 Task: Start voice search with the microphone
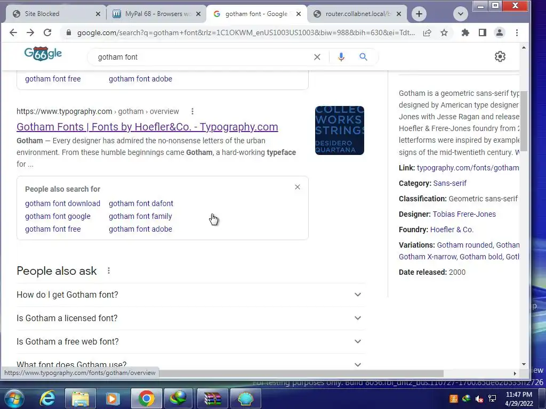341,57
